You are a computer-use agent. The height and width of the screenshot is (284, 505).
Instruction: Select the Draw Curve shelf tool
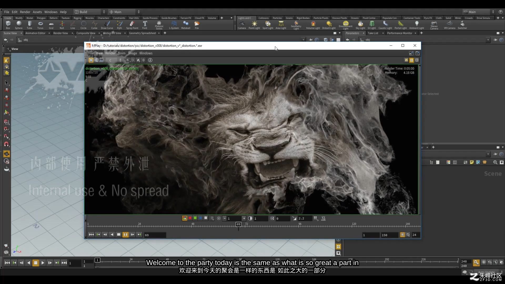pyautogui.click(x=107, y=25)
